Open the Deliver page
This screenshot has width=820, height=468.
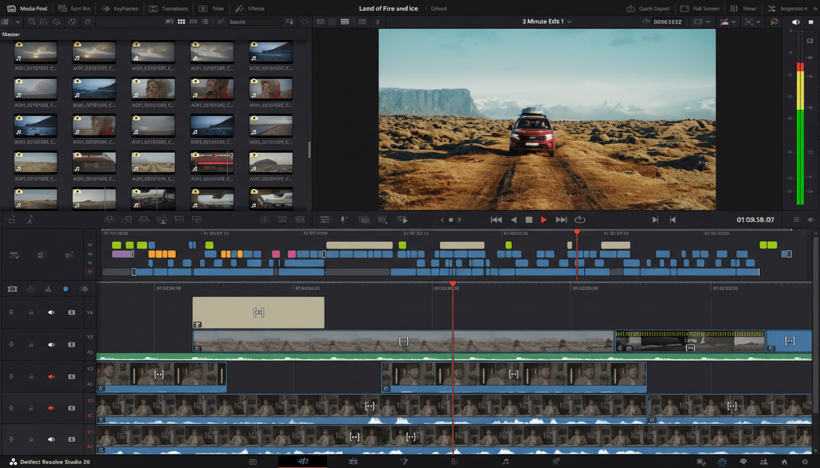pyautogui.click(x=556, y=461)
